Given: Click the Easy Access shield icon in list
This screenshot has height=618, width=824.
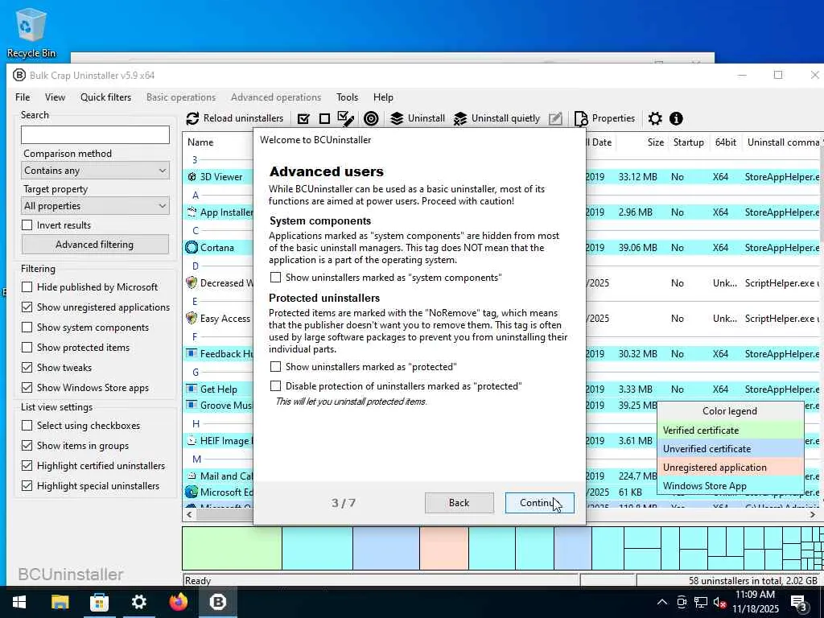Looking at the screenshot, I should [192, 319].
